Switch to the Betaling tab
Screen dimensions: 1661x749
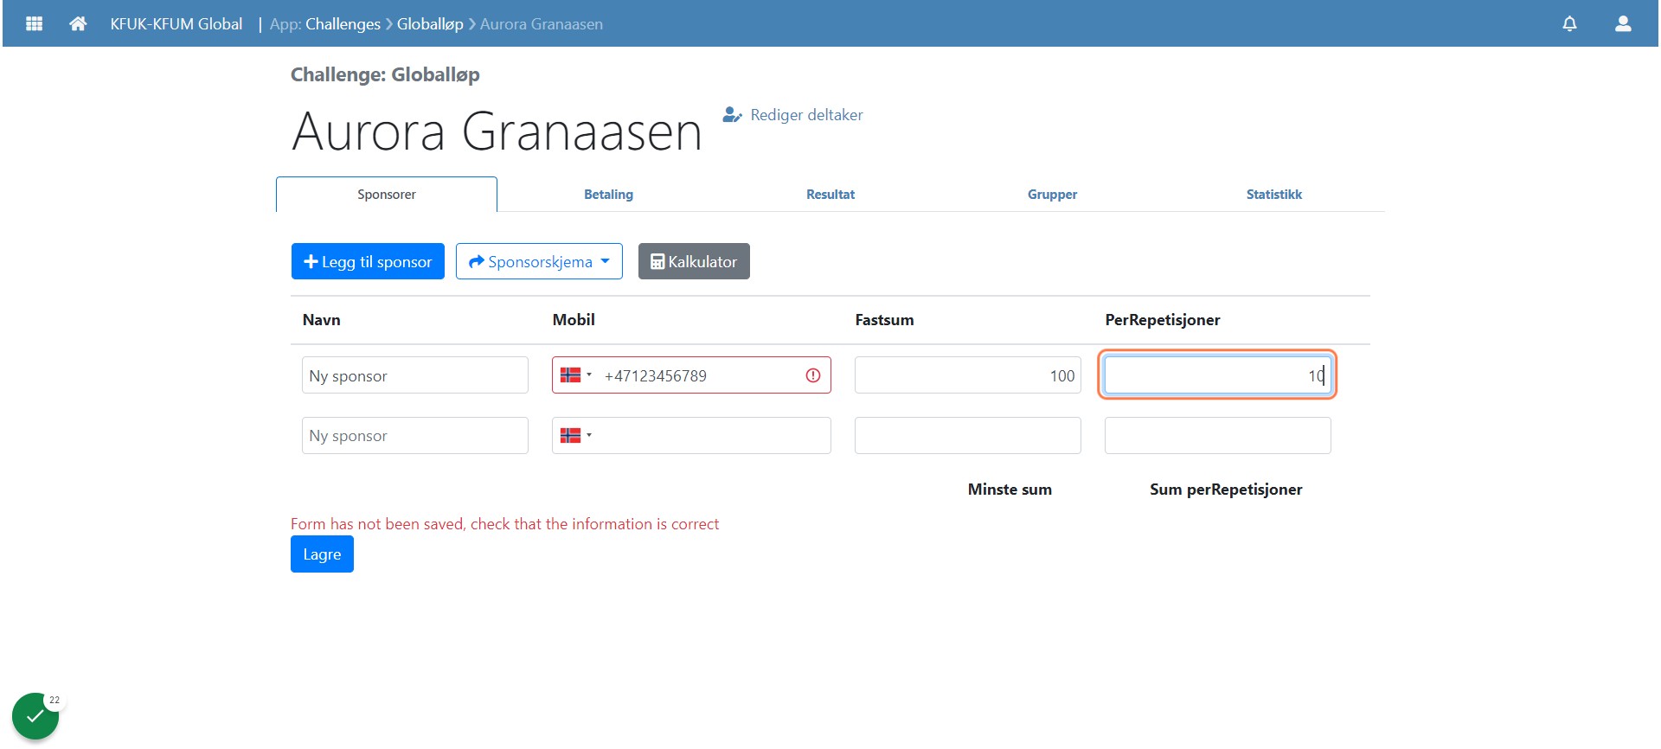point(608,195)
